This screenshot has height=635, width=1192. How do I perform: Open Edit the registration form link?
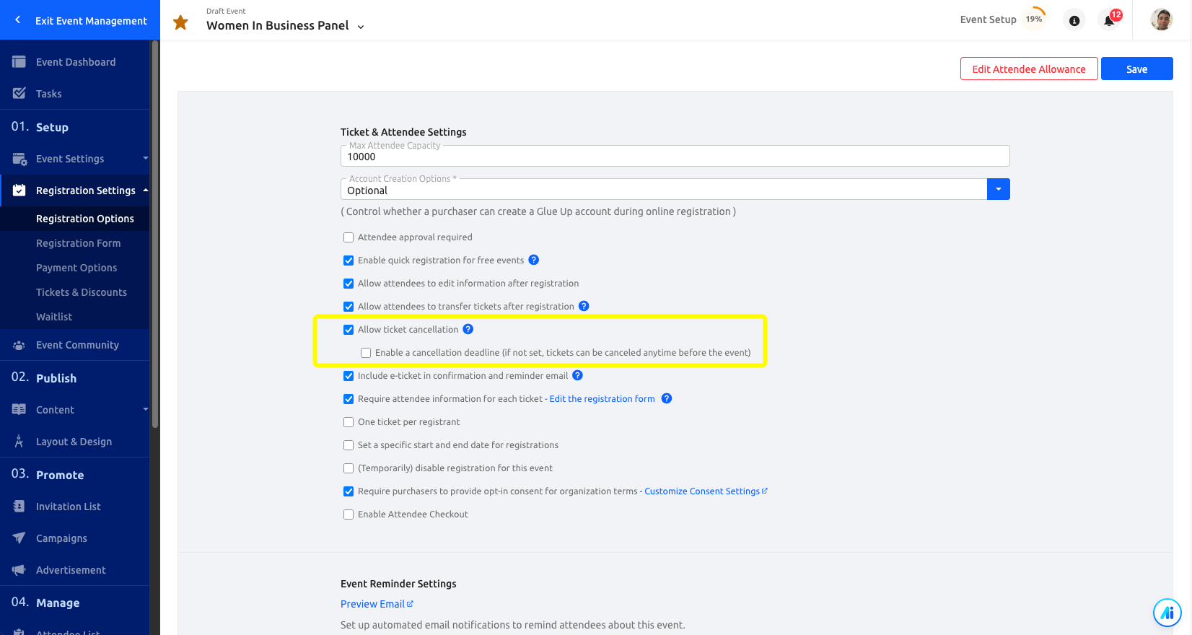coord(602,398)
